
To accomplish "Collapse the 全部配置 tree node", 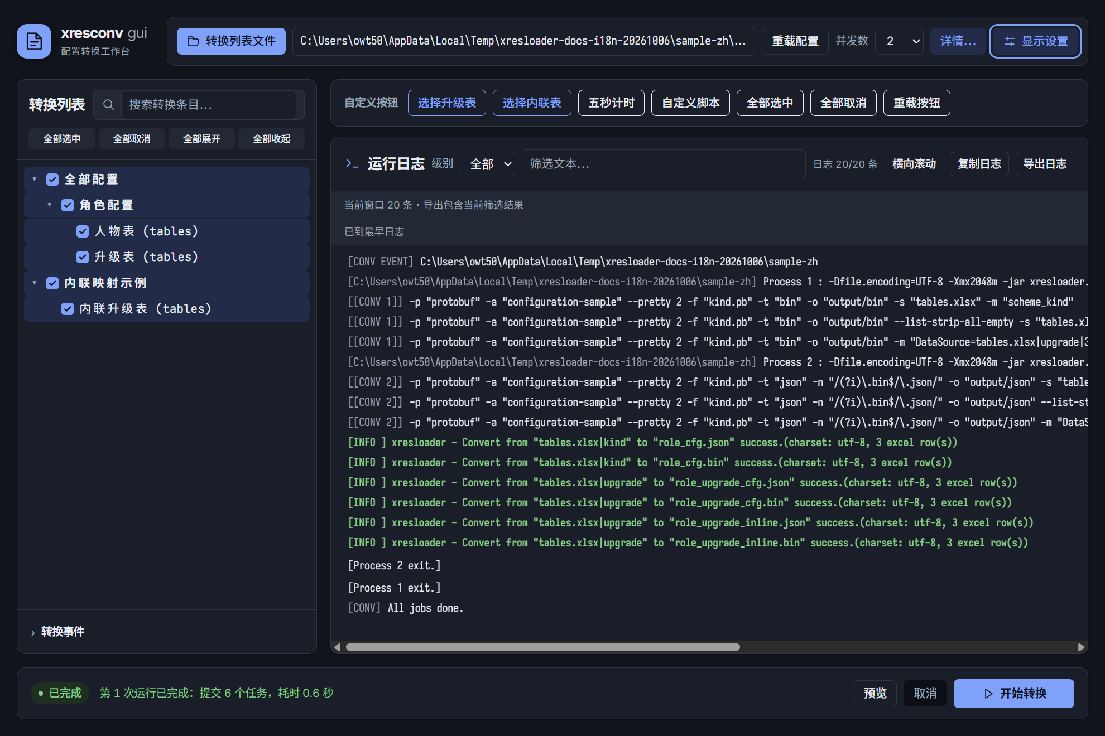I will 35,180.
